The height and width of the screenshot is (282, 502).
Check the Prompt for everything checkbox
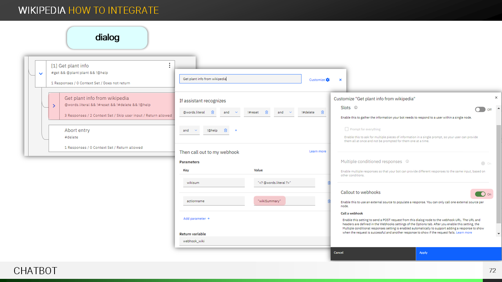(x=347, y=129)
